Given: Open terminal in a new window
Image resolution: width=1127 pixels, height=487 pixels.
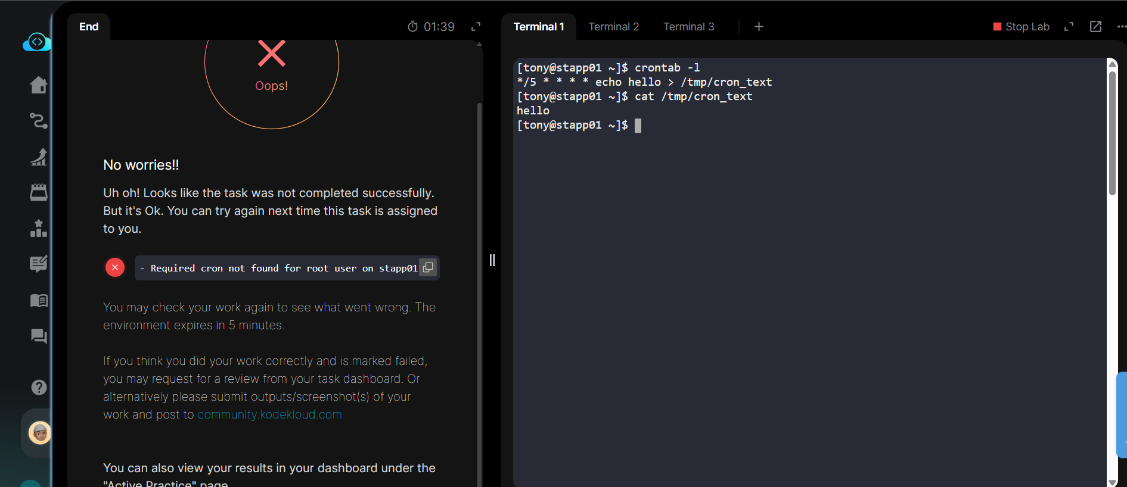Looking at the screenshot, I should [1095, 27].
